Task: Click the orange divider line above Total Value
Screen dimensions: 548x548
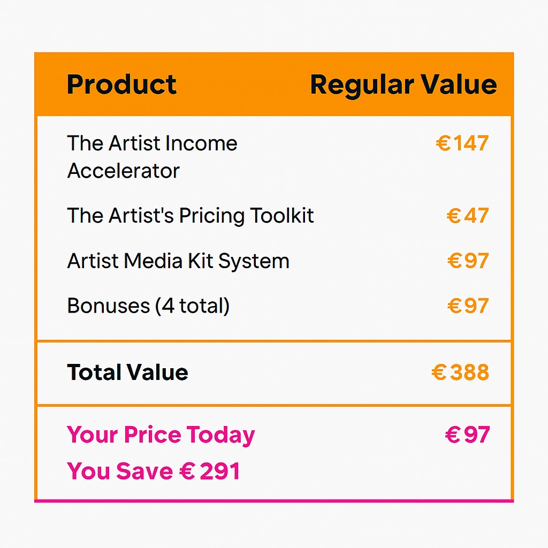Action: point(274,341)
